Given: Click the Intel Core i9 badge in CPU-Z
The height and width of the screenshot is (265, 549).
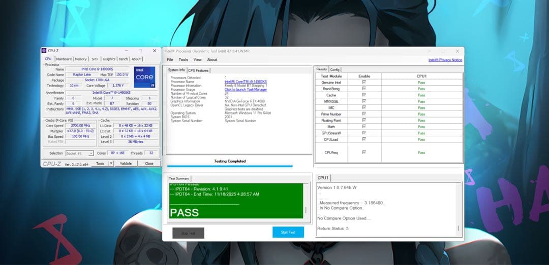Looking at the screenshot, I should [144, 77].
